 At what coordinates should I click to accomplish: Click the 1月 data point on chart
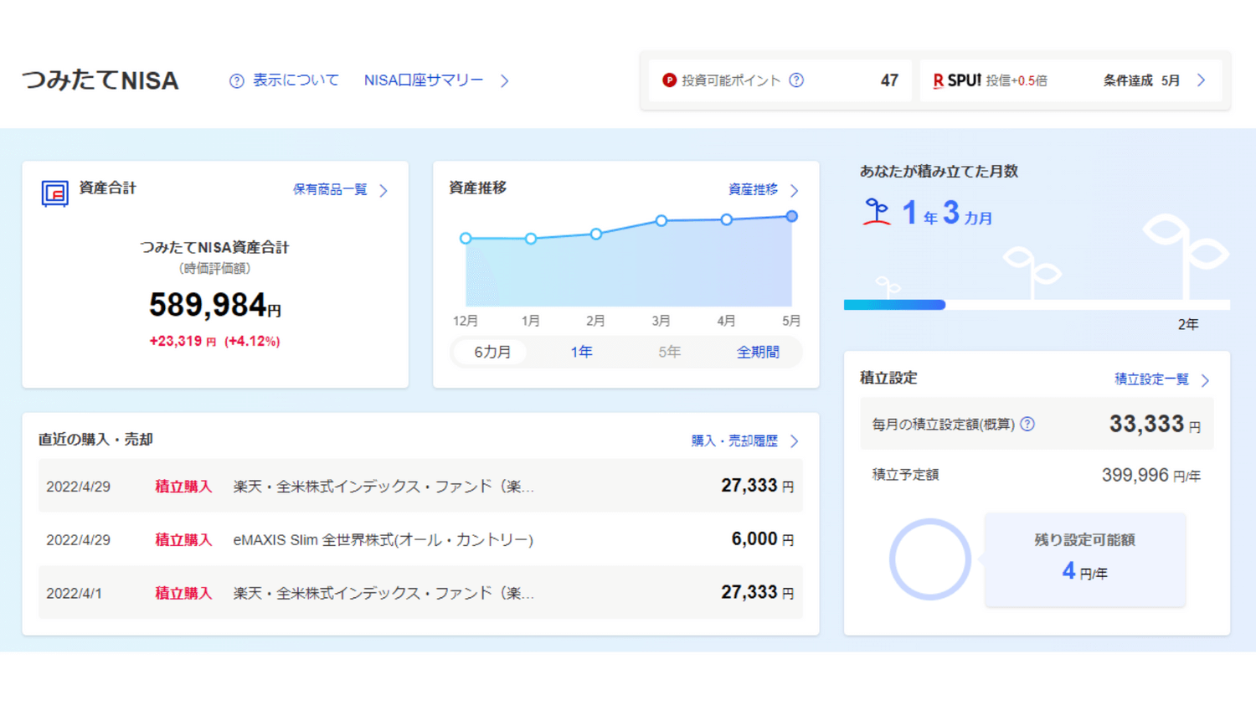pyautogui.click(x=531, y=239)
